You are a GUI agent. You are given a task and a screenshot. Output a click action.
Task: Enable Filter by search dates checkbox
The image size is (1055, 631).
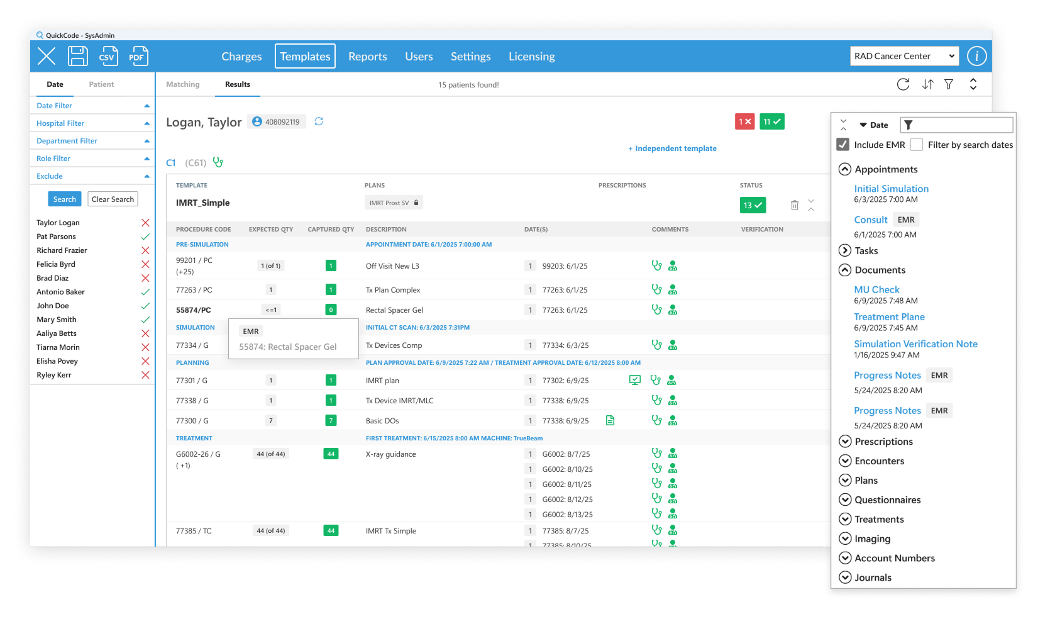click(x=917, y=145)
